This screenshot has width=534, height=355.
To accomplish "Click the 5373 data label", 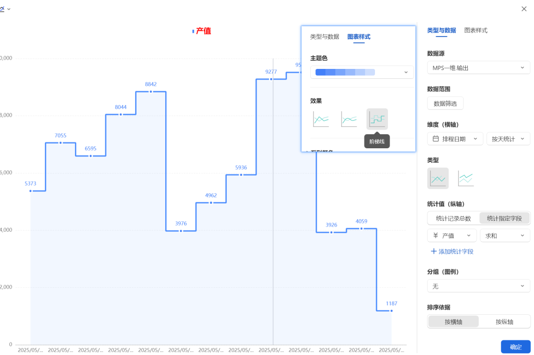I will point(30,183).
